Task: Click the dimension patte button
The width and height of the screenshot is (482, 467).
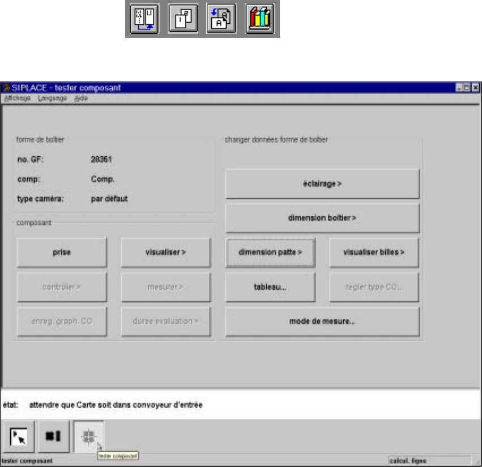Action: pos(270,252)
